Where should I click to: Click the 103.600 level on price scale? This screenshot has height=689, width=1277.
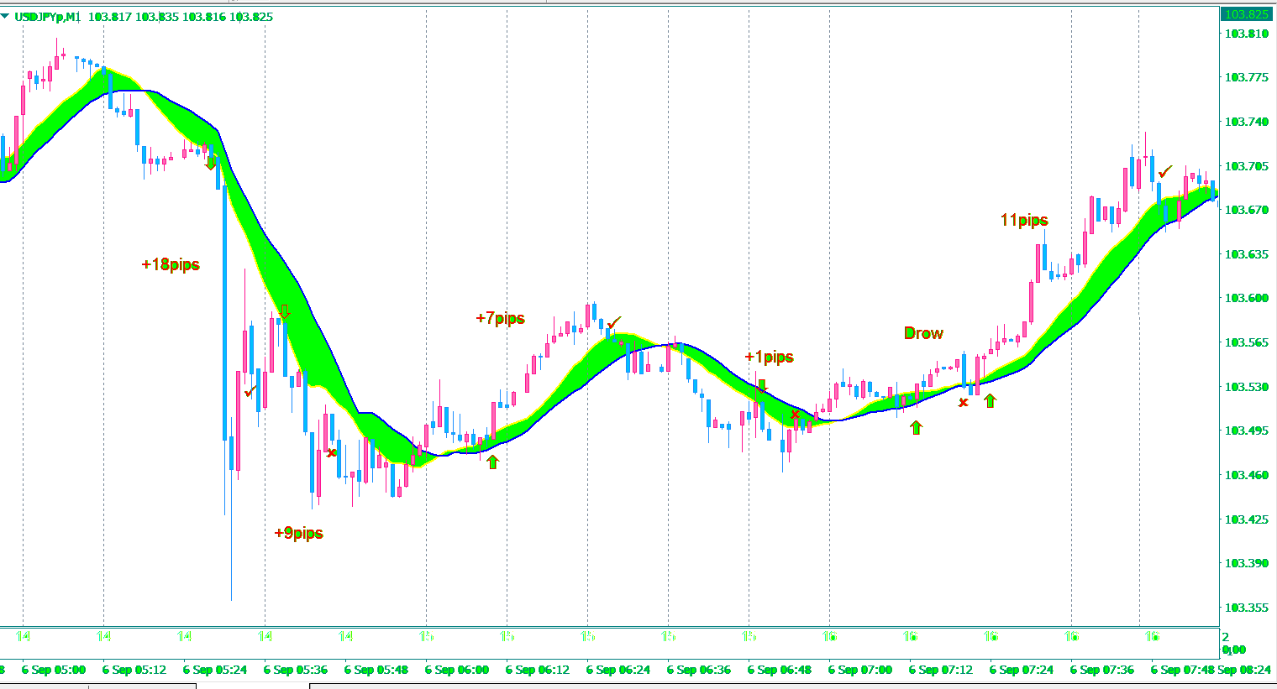point(1246,298)
